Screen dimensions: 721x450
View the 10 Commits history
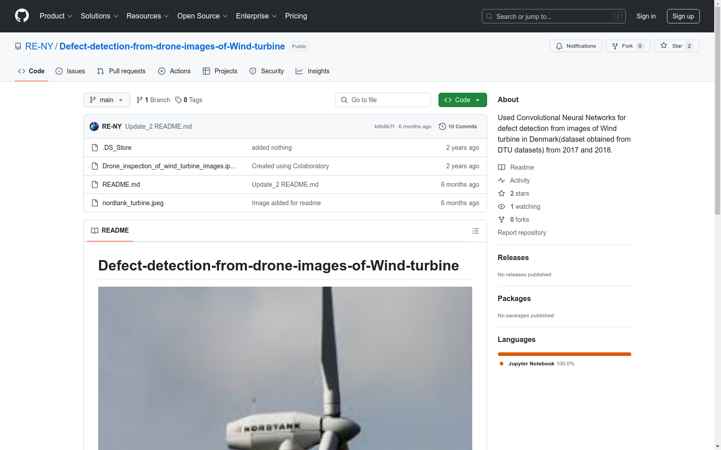click(458, 126)
